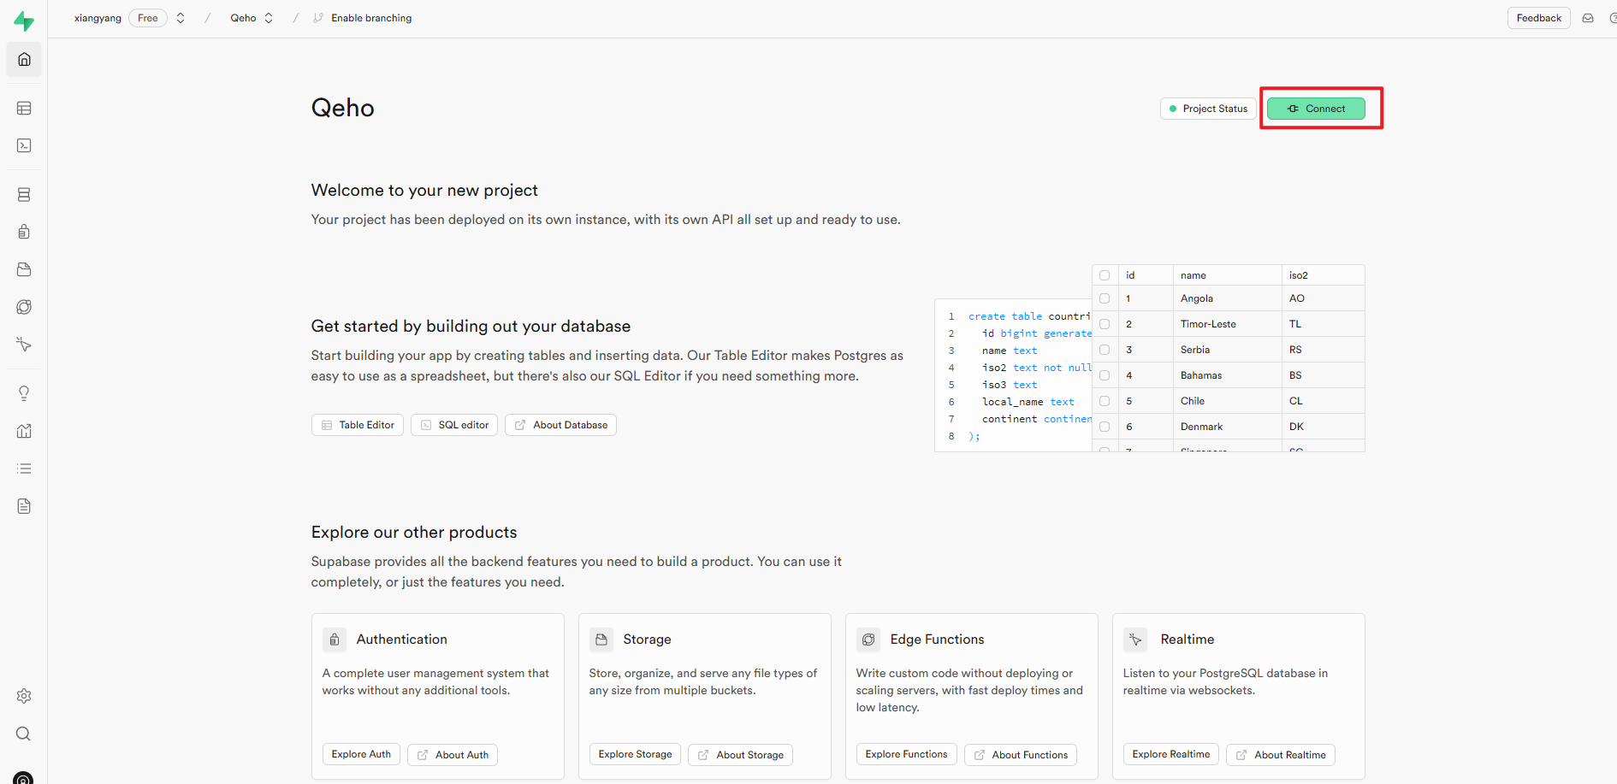Viewport: 1617px width, 784px height.
Task: Tick the checkbox for Denmark row
Action: pyautogui.click(x=1105, y=427)
